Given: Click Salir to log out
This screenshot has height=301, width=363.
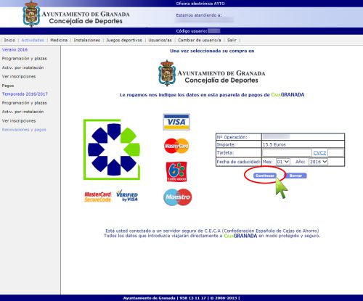Looking at the screenshot, I should click(x=232, y=40).
